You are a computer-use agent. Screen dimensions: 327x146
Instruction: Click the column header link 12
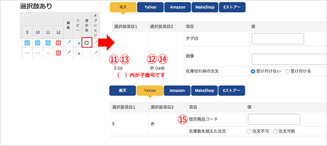[58, 32]
